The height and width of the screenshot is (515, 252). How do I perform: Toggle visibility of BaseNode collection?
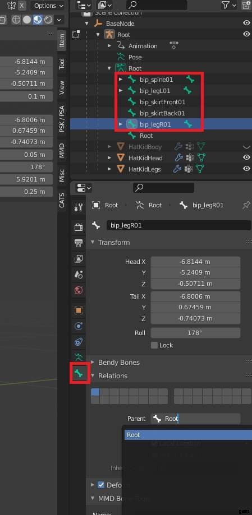click(246, 23)
